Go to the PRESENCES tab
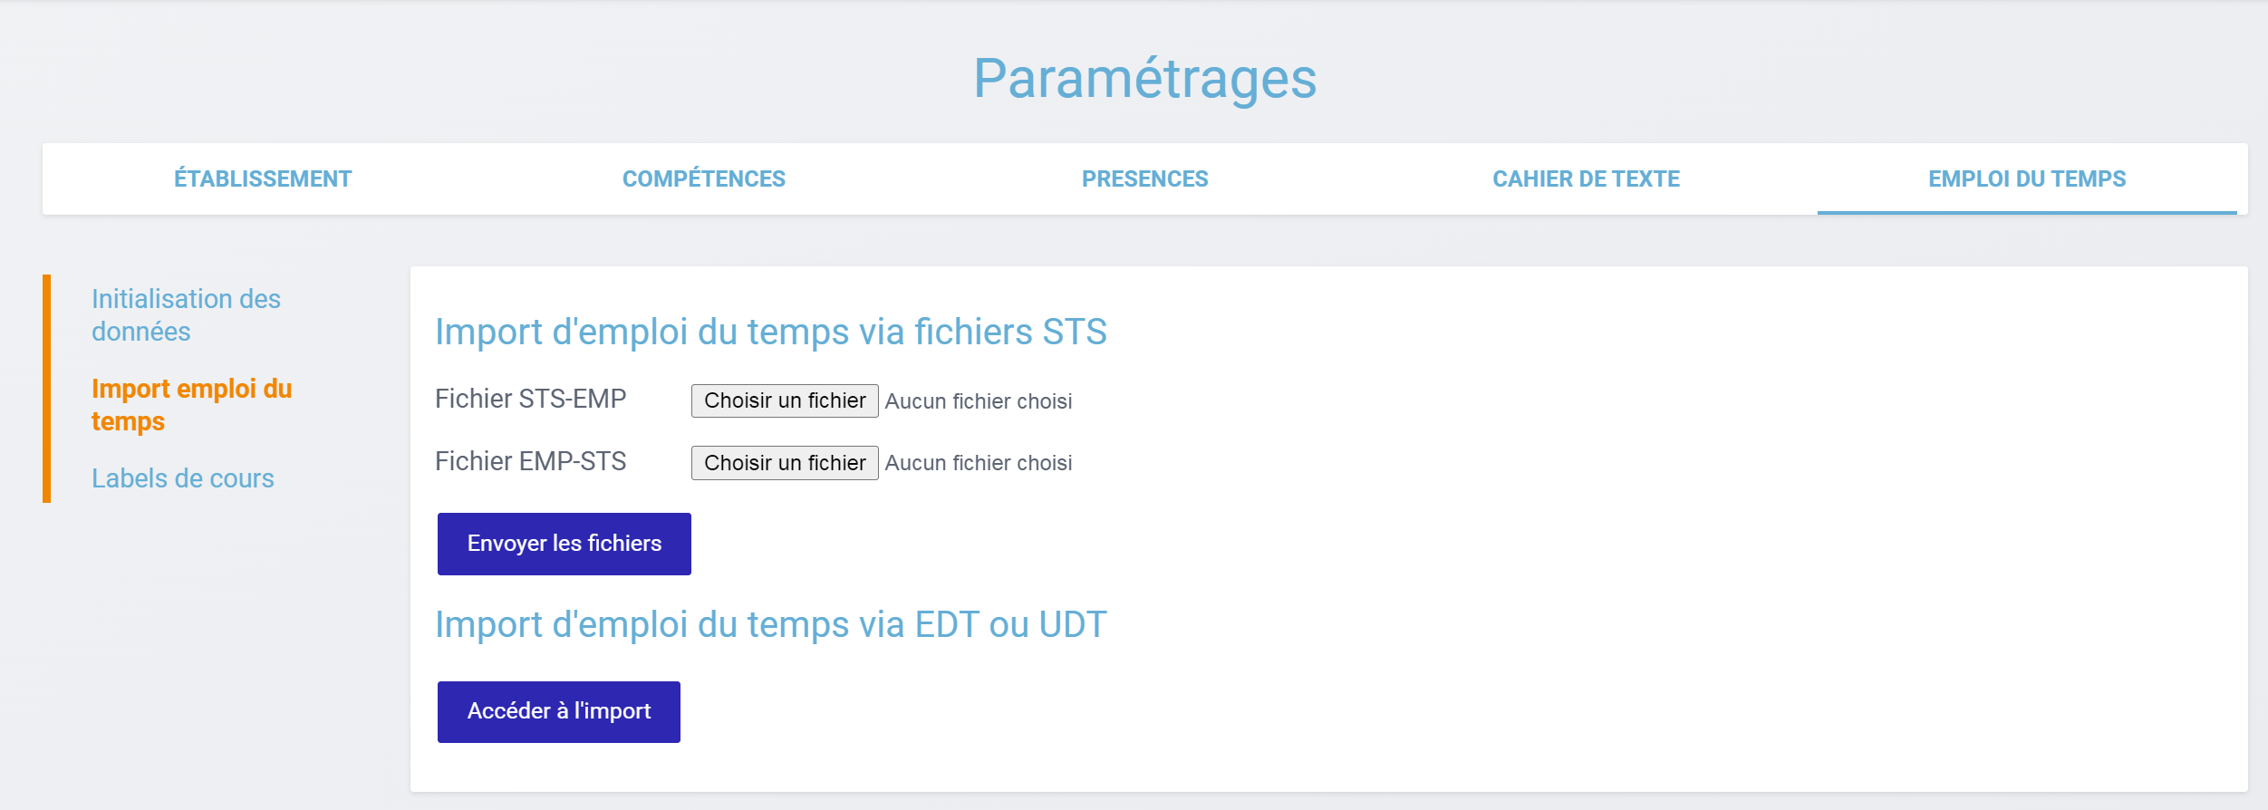The height and width of the screenshot is (810, 2268). (1144, 178)
